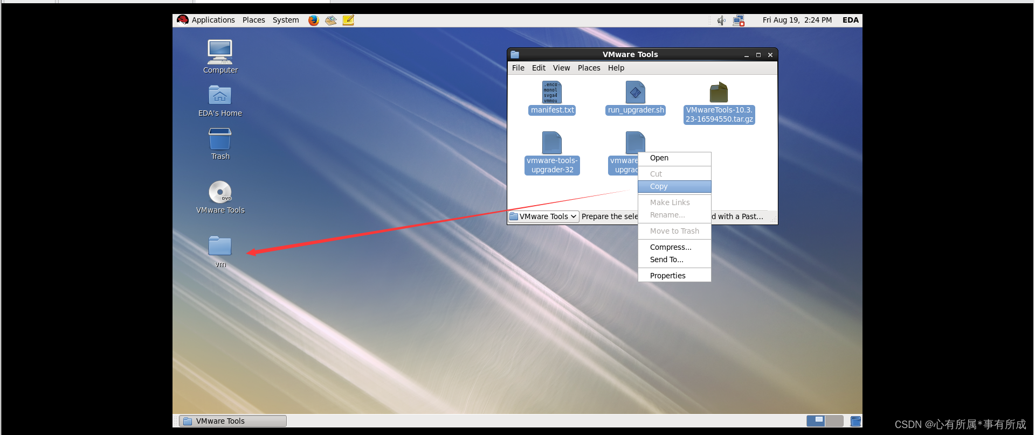Open the System menu
This screenshot has width=1035, height=435.
pyautogui.click(x=286, y=20)
